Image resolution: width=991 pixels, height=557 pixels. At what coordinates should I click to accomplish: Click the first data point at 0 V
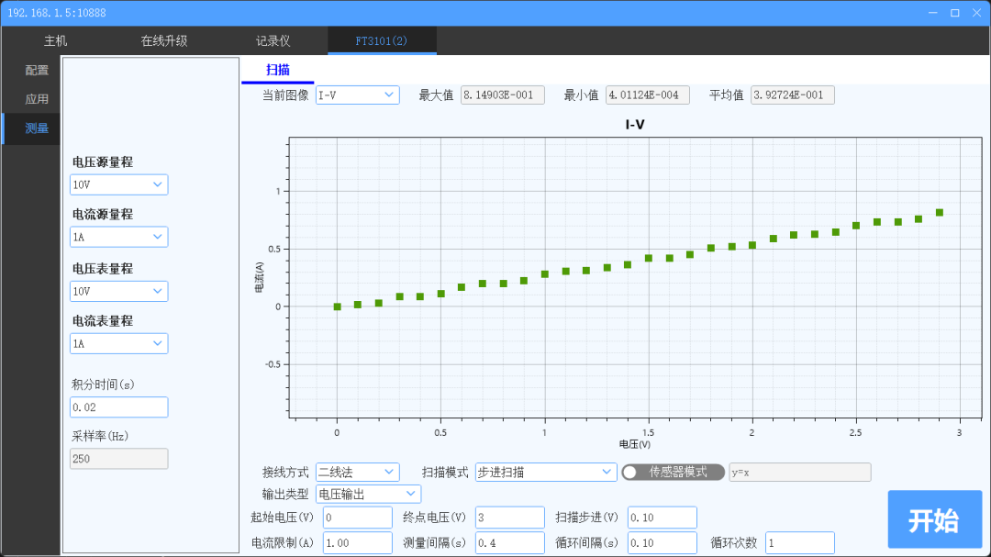337,306
